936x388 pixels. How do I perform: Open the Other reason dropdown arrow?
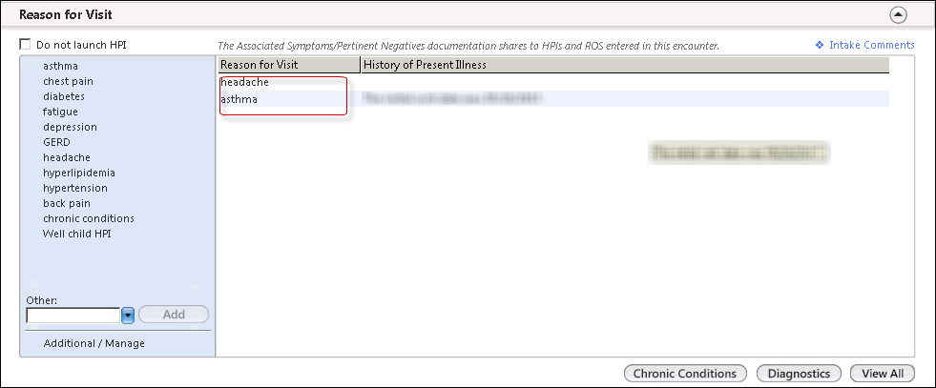click(x=127, y=315)
